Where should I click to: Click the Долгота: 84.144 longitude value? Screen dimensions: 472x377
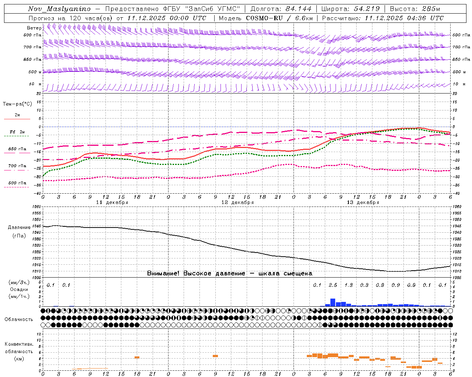(281, 9)
